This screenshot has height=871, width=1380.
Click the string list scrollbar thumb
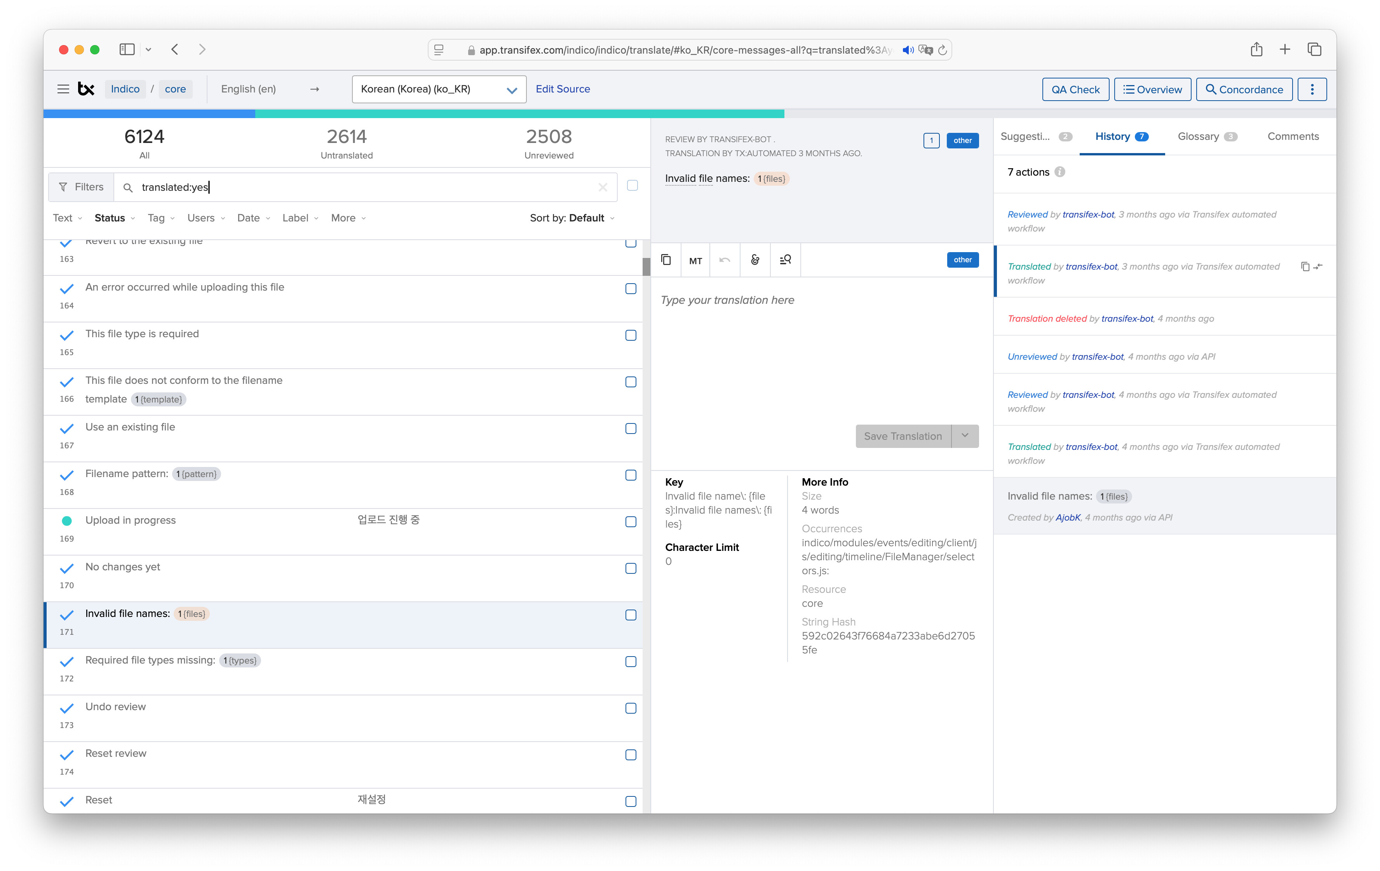pyautogui.click(x=646, y=267)
